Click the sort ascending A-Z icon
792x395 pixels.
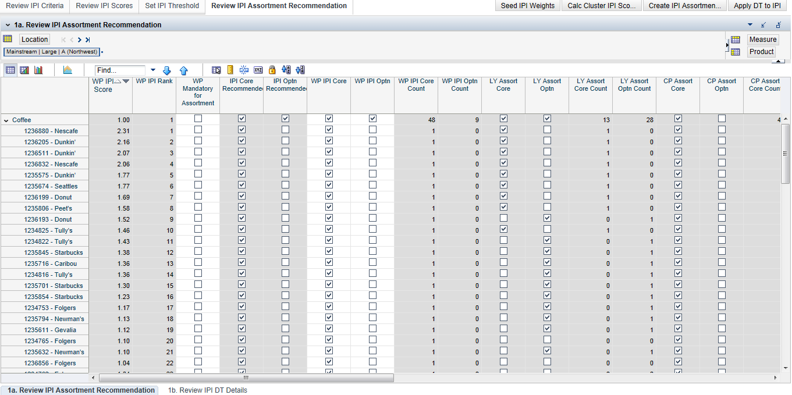point(286,70)
